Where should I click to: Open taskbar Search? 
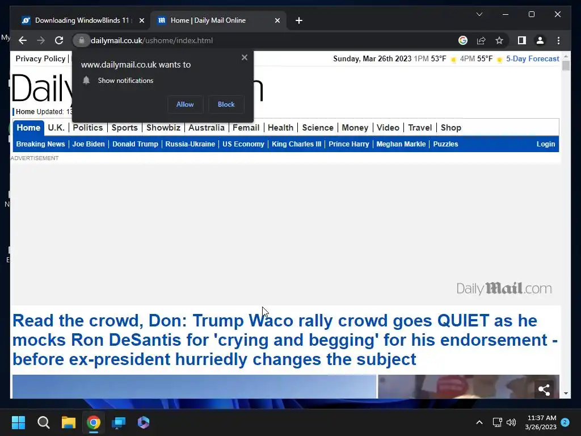point(43,422)
